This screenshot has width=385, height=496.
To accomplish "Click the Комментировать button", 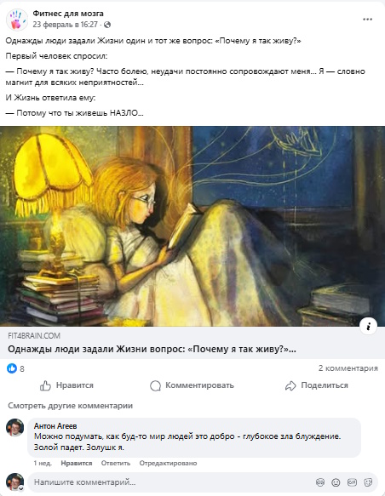I will coord(192,385).
